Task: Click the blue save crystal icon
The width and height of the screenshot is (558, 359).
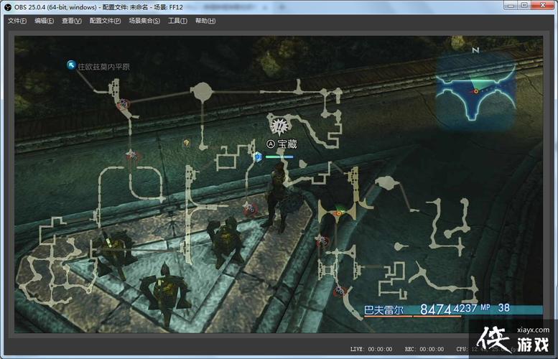Action: (258, 157)
